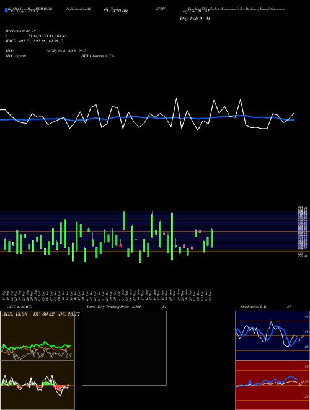This screenshot has height=410, width=310.
Task: Click the 'SI 14/3: 55.51 / 61.43' RSI reading
Action: [48, 36]
